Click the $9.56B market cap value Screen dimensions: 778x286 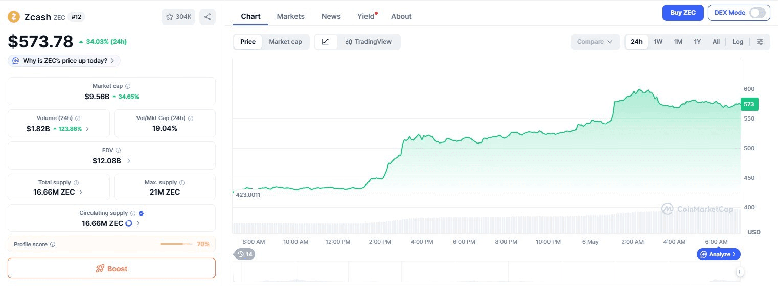point(97,97)
